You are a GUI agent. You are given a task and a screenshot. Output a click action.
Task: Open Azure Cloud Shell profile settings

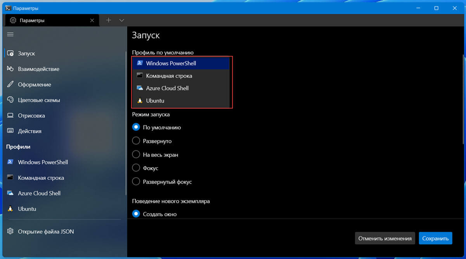[64, 193]
